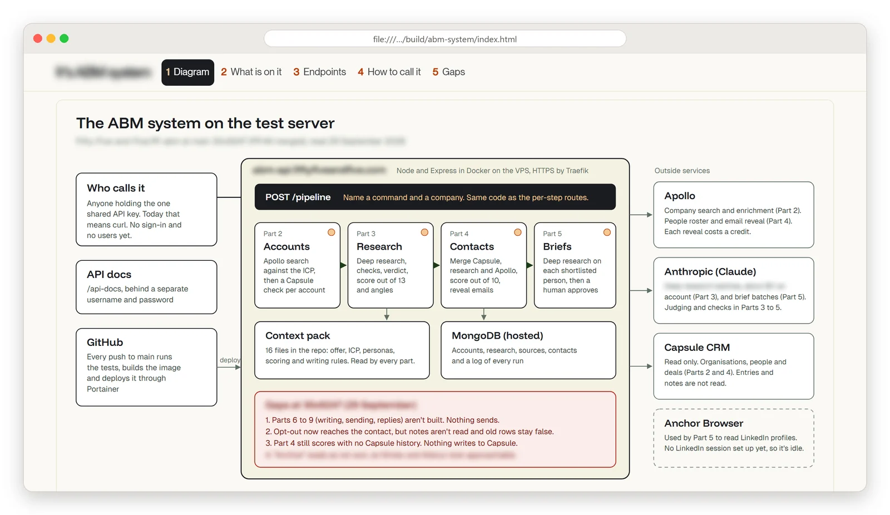Switch to the What is on it tab
Image resolution: width=890 pixels, height=515 pixels.
[251, 72]
